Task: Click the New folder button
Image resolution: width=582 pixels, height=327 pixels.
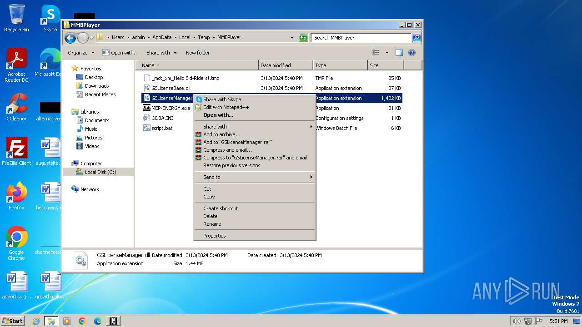Action: (x=198, y=53)
